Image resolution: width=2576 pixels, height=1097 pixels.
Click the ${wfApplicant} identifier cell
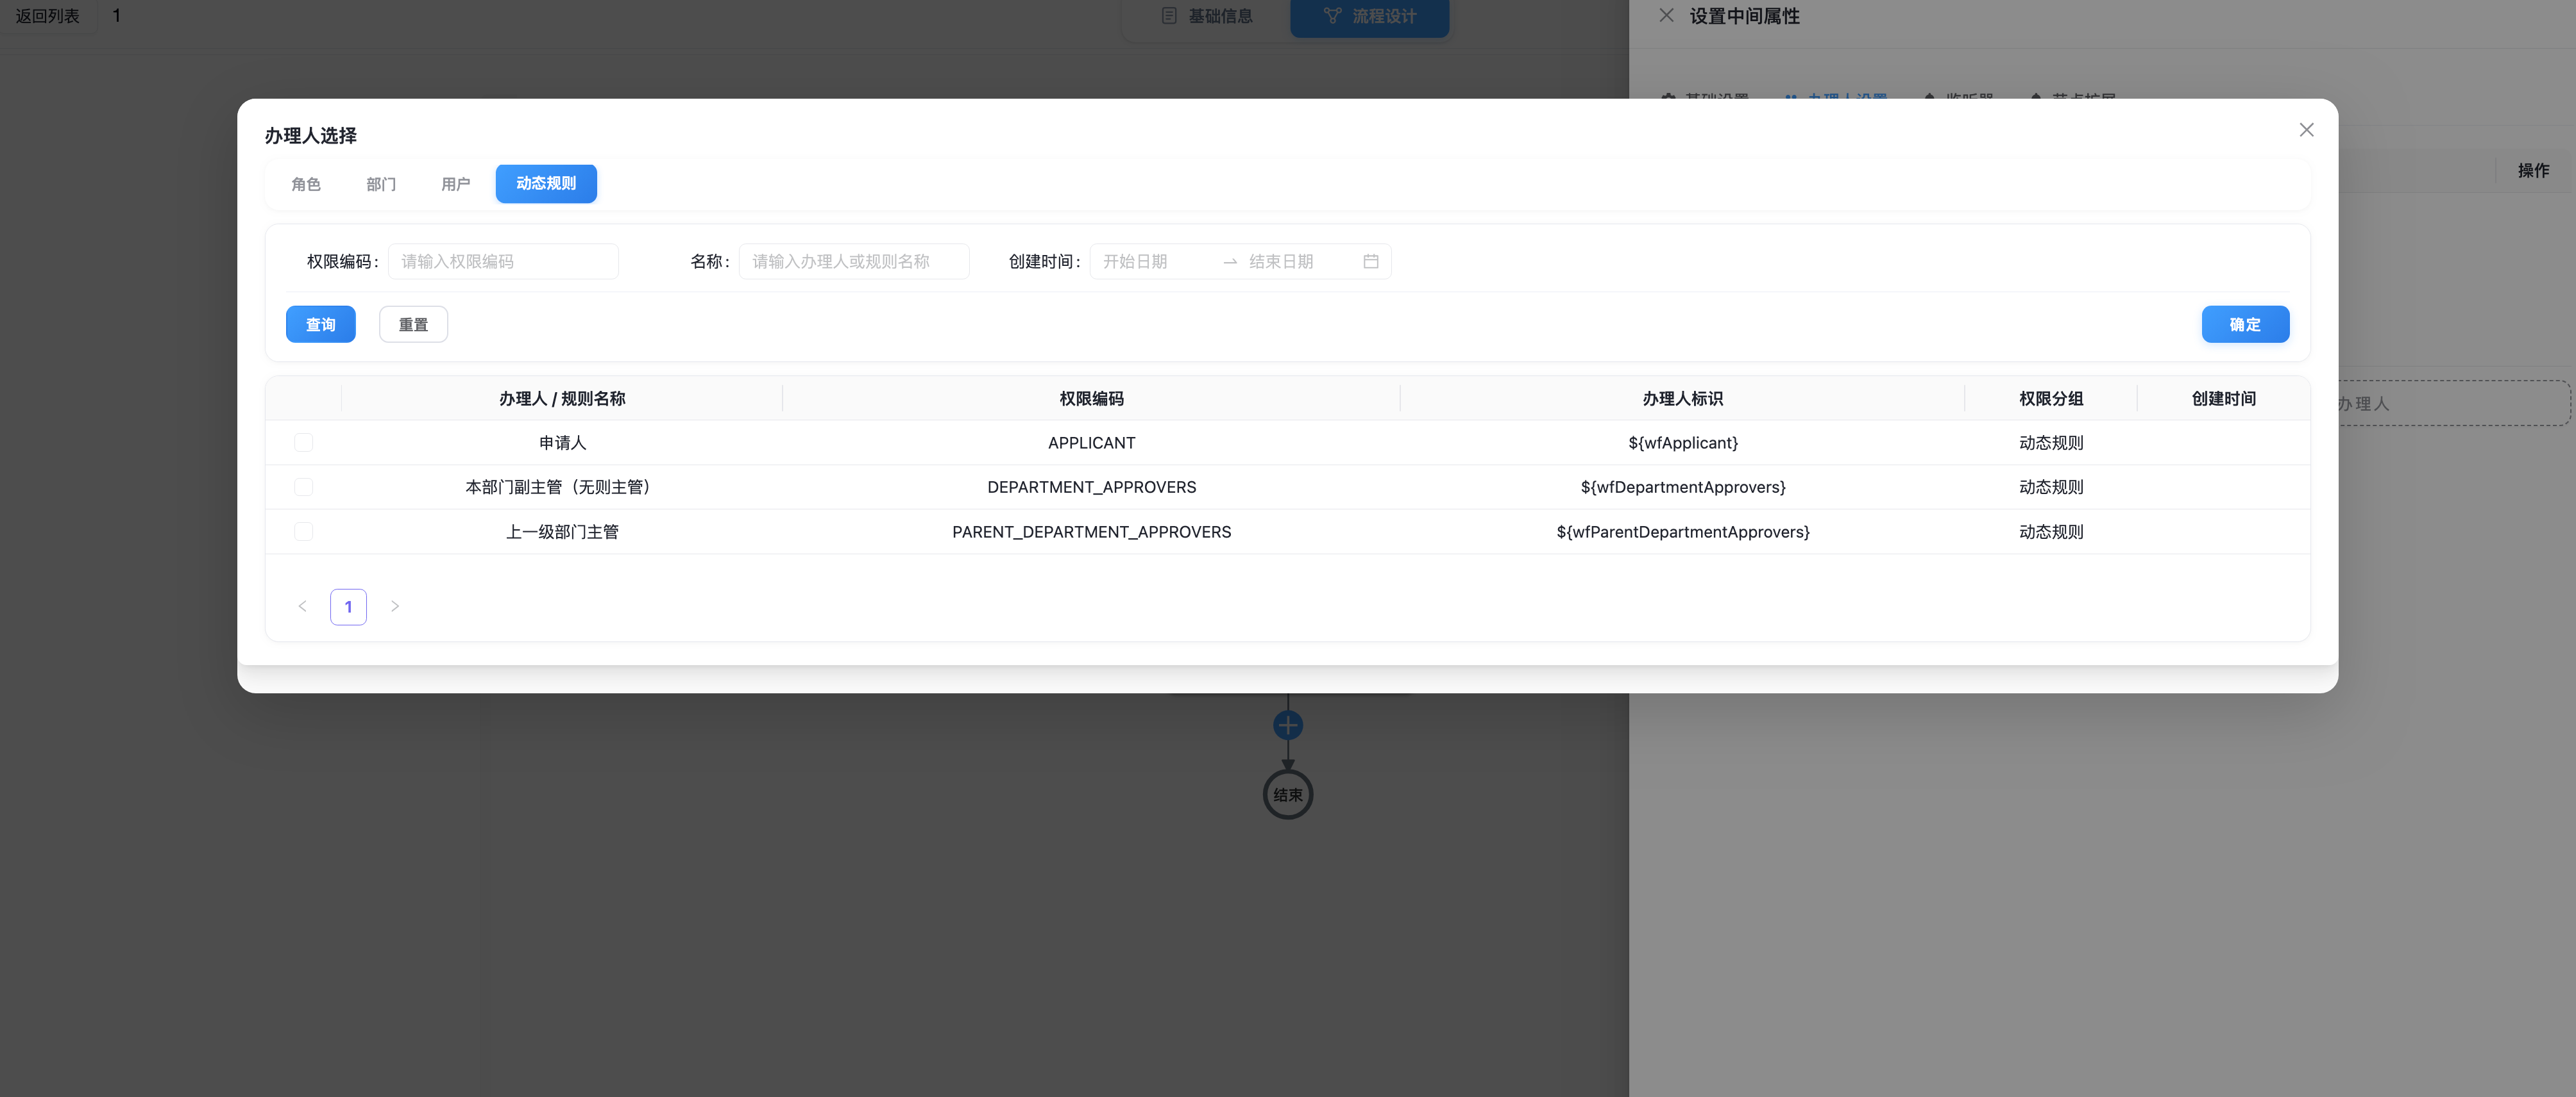pos(1683,443)
